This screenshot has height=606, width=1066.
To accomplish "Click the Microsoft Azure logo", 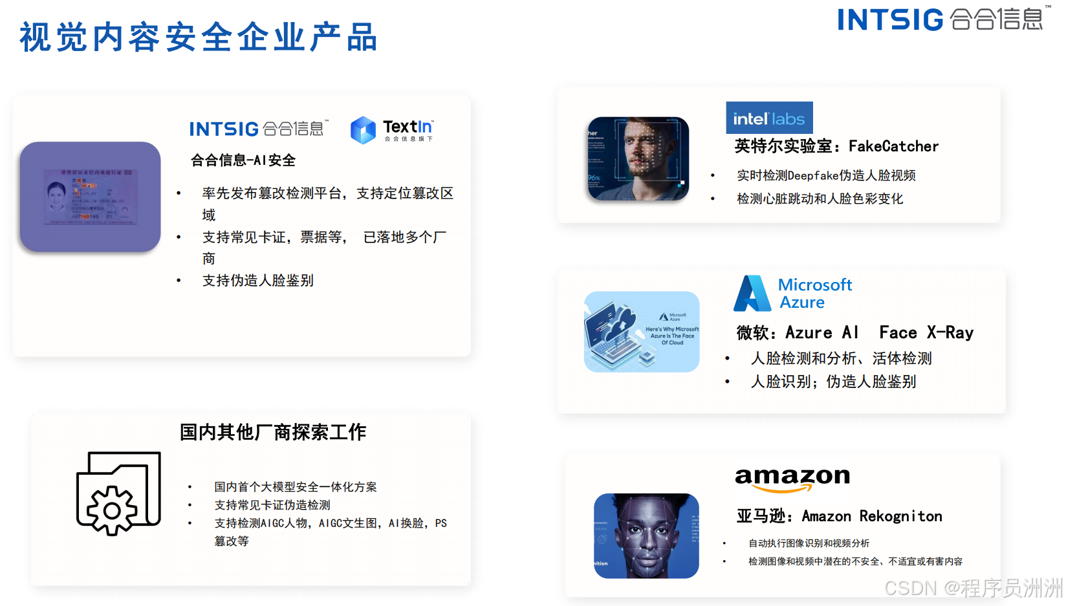I will click(x=793, y=294).
